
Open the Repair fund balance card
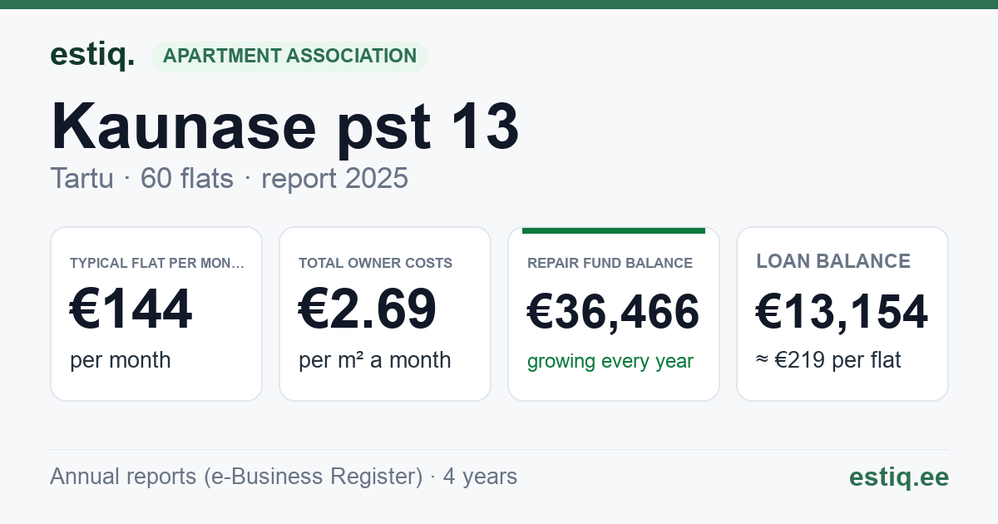[614, 314]
